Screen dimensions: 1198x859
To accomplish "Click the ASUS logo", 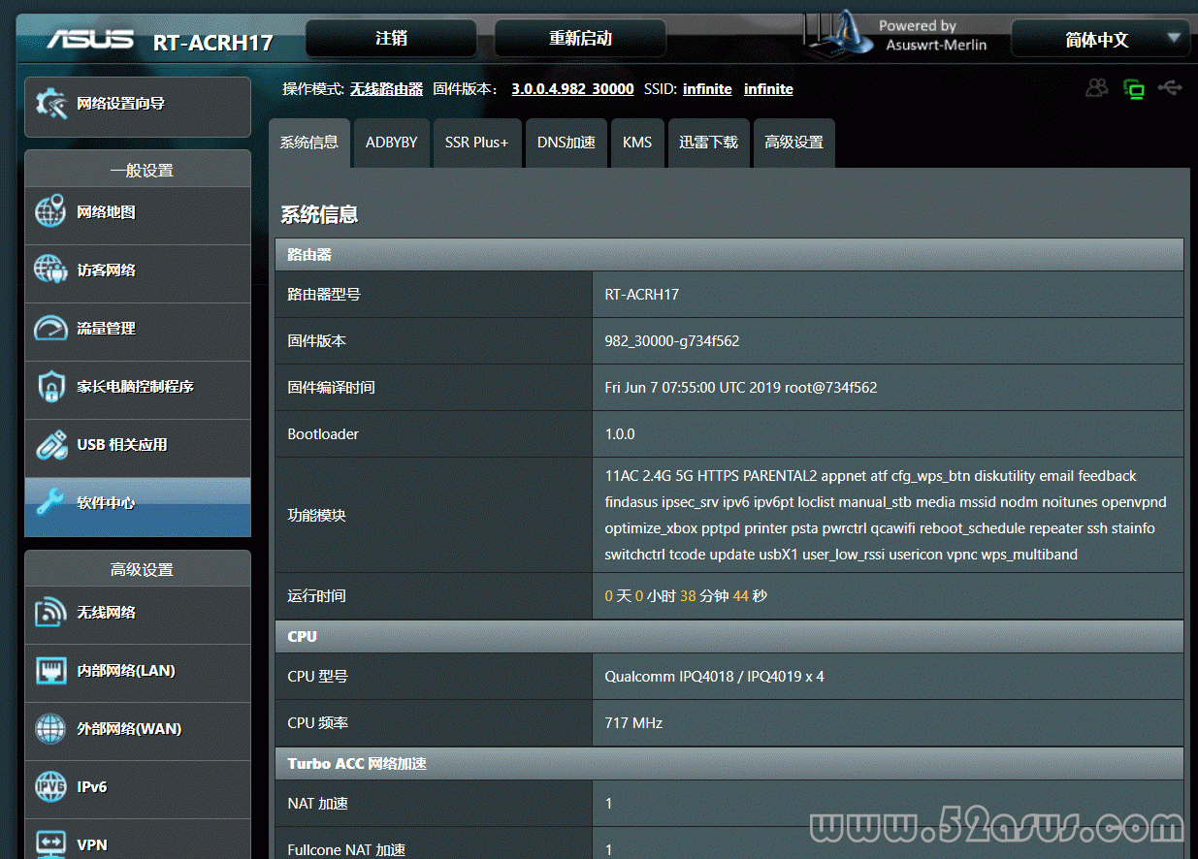I will (90, 39).
